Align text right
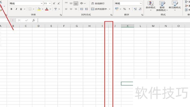This screenshot has height=107, width=190. 76,9
